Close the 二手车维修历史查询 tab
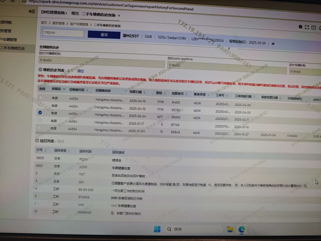The height and width of the screenshot is (241, 321). coord(119,16)
